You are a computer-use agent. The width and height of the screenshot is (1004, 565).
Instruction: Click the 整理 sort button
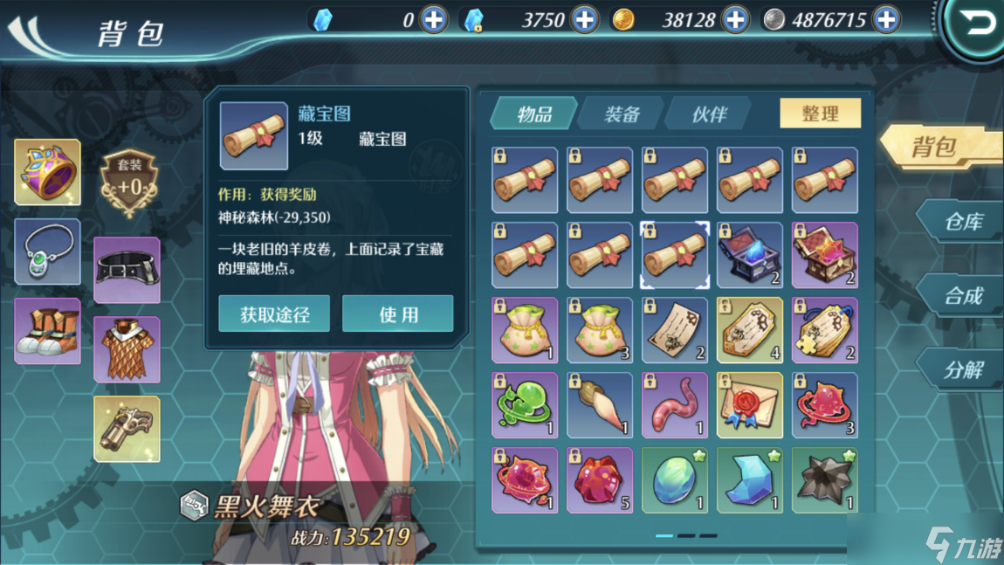[x=821, y=114]
